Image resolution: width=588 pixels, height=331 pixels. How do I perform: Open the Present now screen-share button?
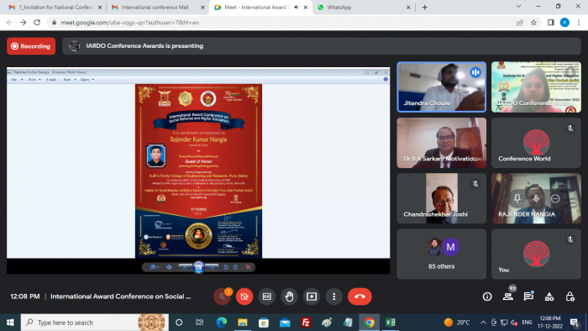pyautogui.click(x=312, y=297)
